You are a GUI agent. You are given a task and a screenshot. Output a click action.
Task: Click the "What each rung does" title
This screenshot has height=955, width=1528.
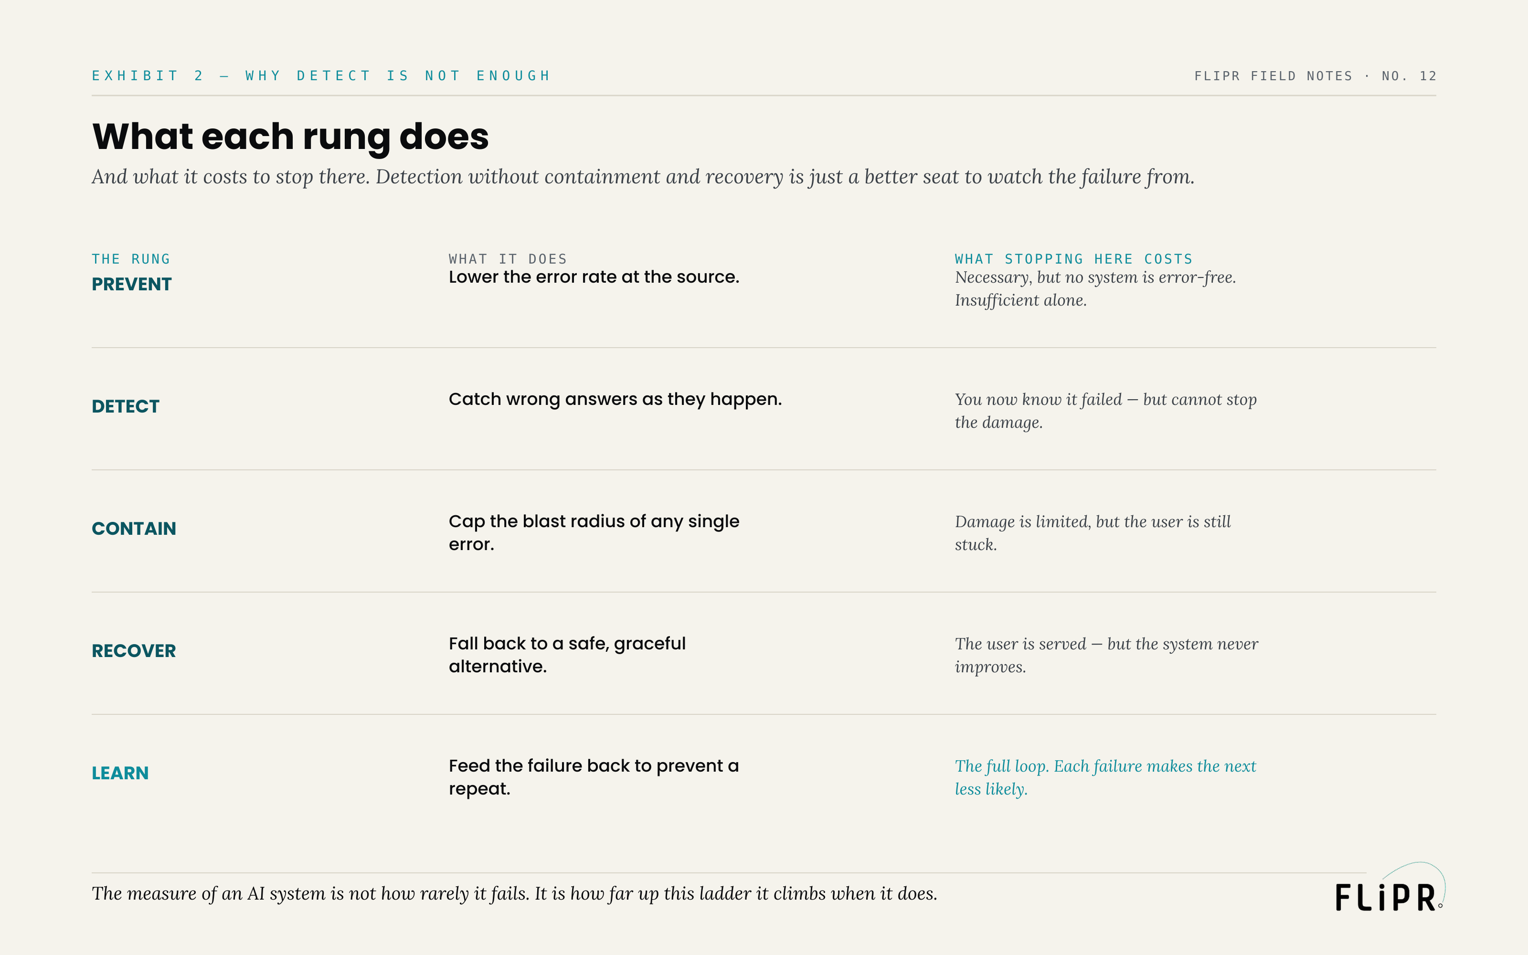(x=290, y=137)
